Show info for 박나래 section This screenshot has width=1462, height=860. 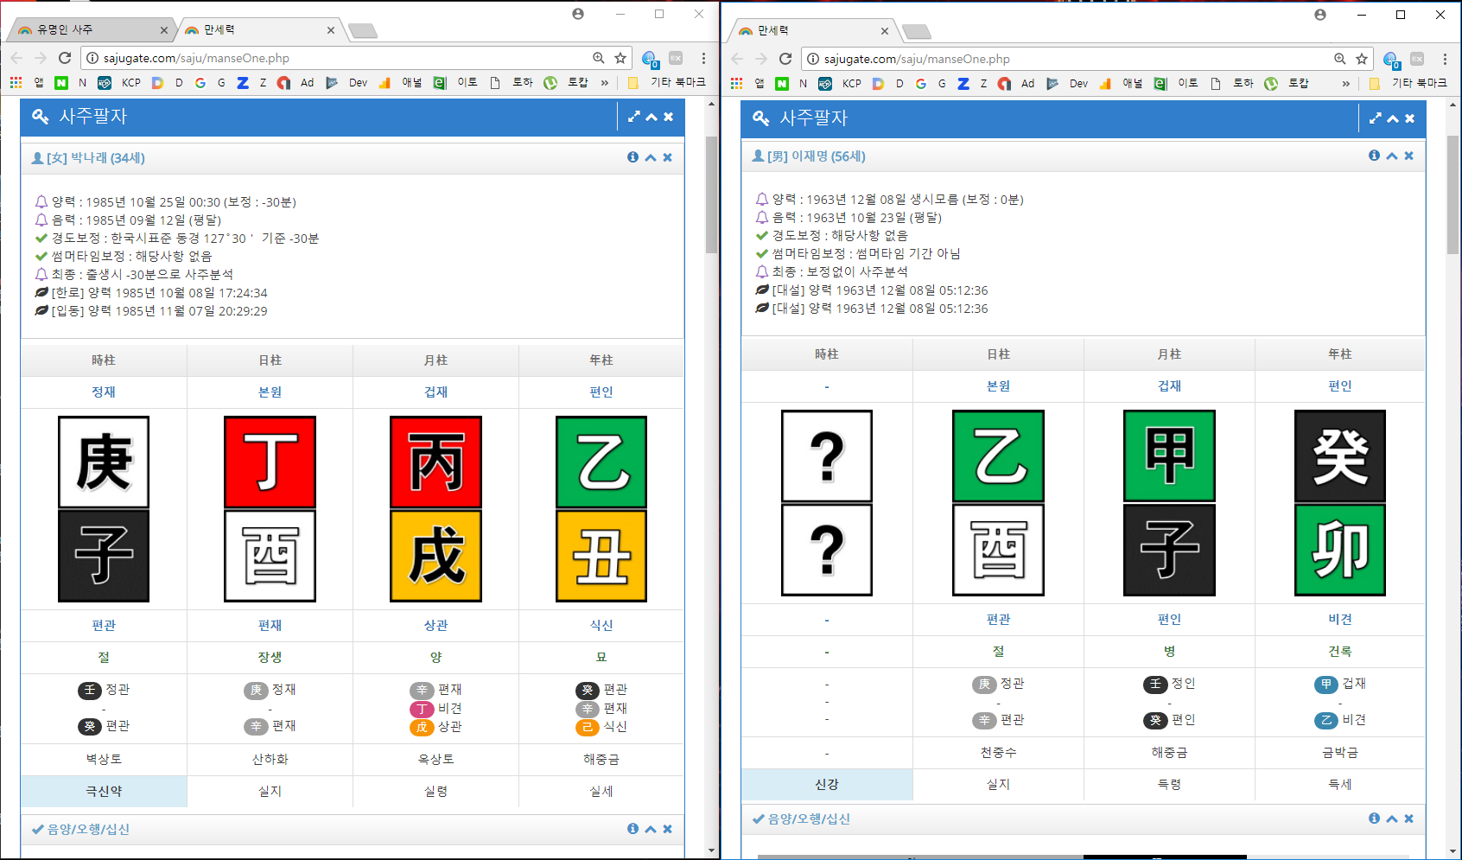(x=632, y=157)
